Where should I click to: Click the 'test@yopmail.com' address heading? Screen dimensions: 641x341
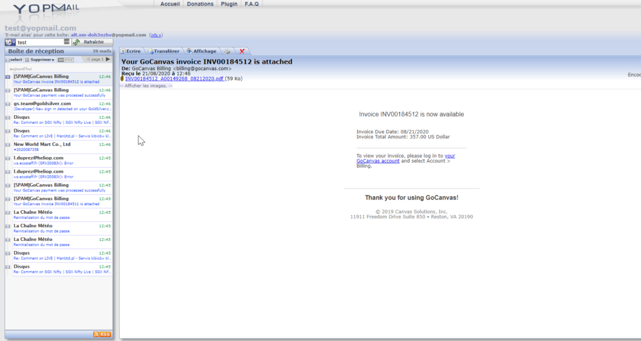click(41, 28)
